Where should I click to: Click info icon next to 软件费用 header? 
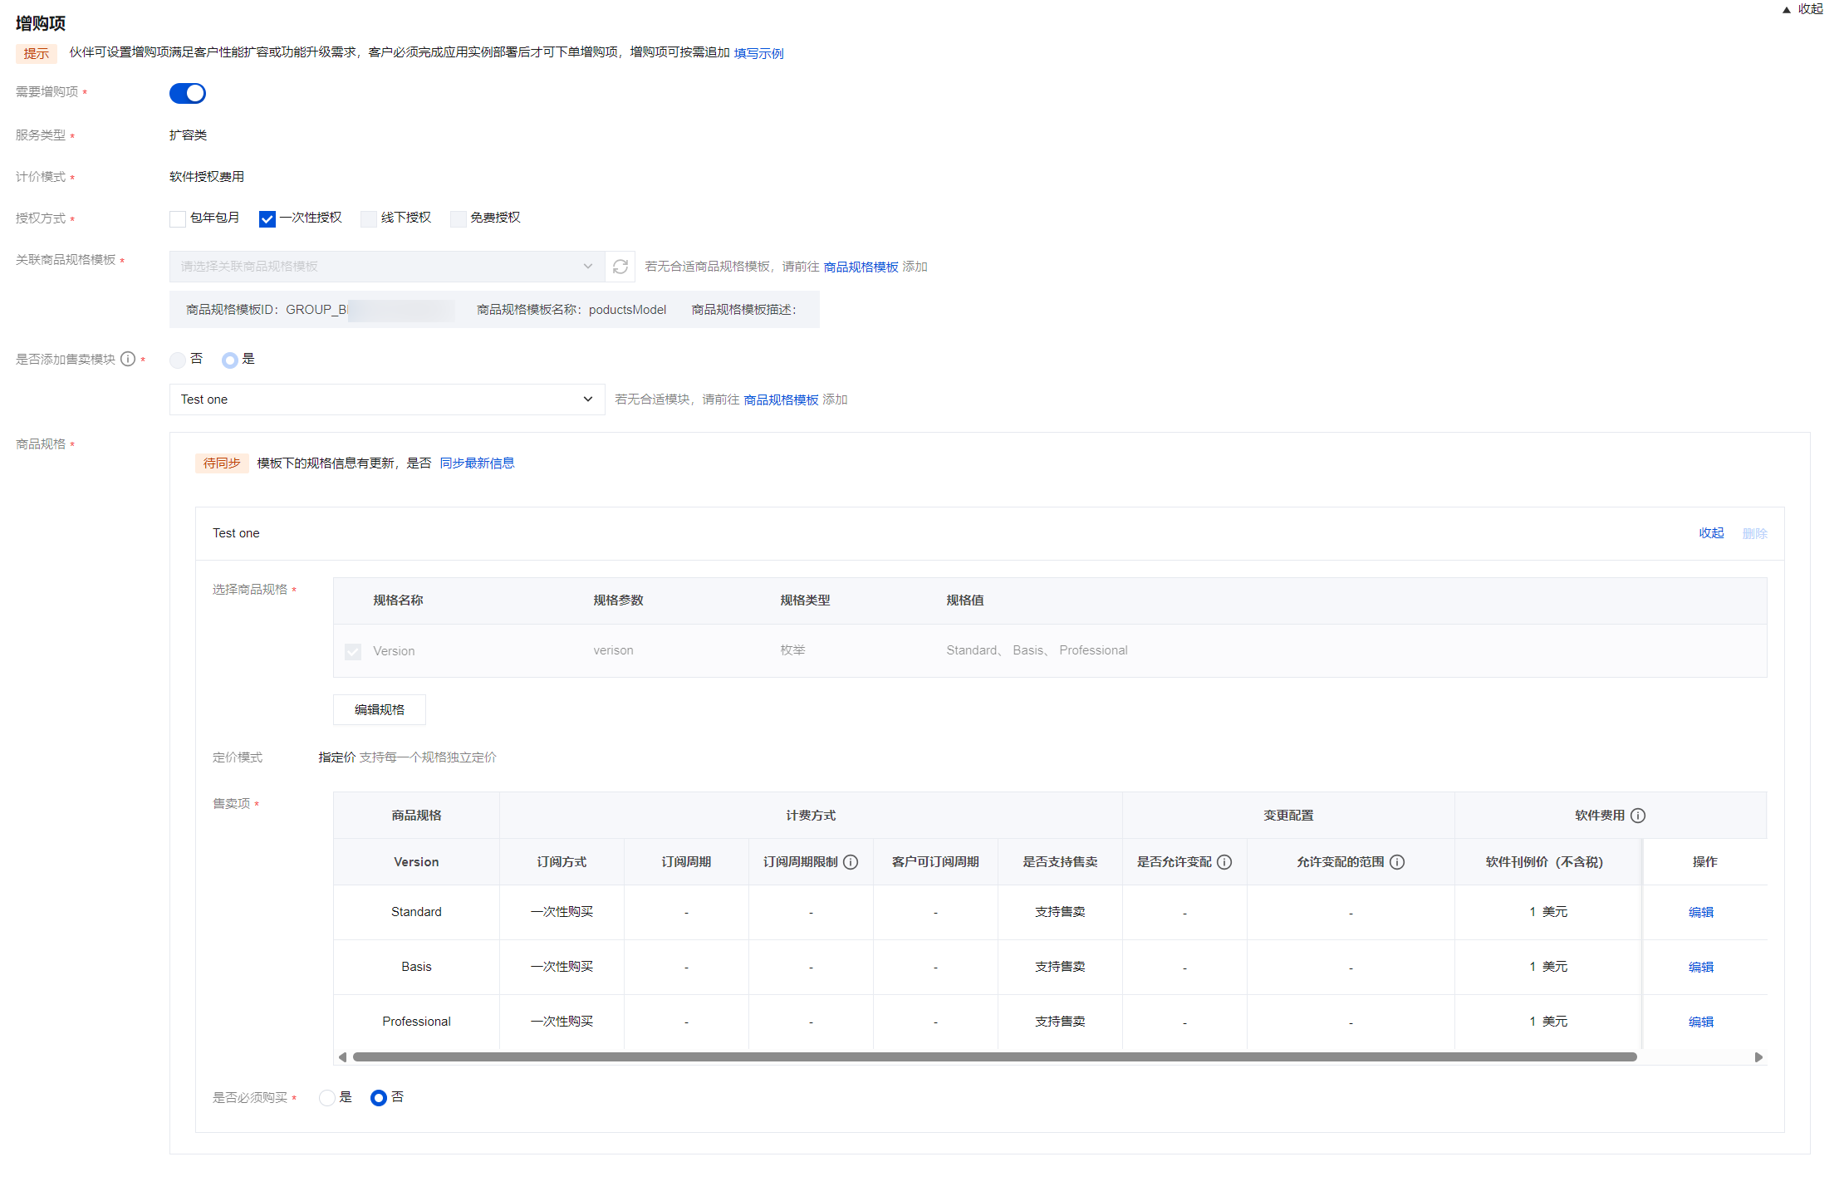[x=1638, y=816]
